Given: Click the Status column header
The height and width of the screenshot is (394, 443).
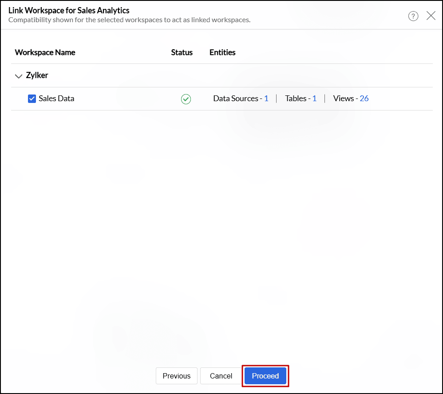Looking at the screenshot, I should coord(182,52).
